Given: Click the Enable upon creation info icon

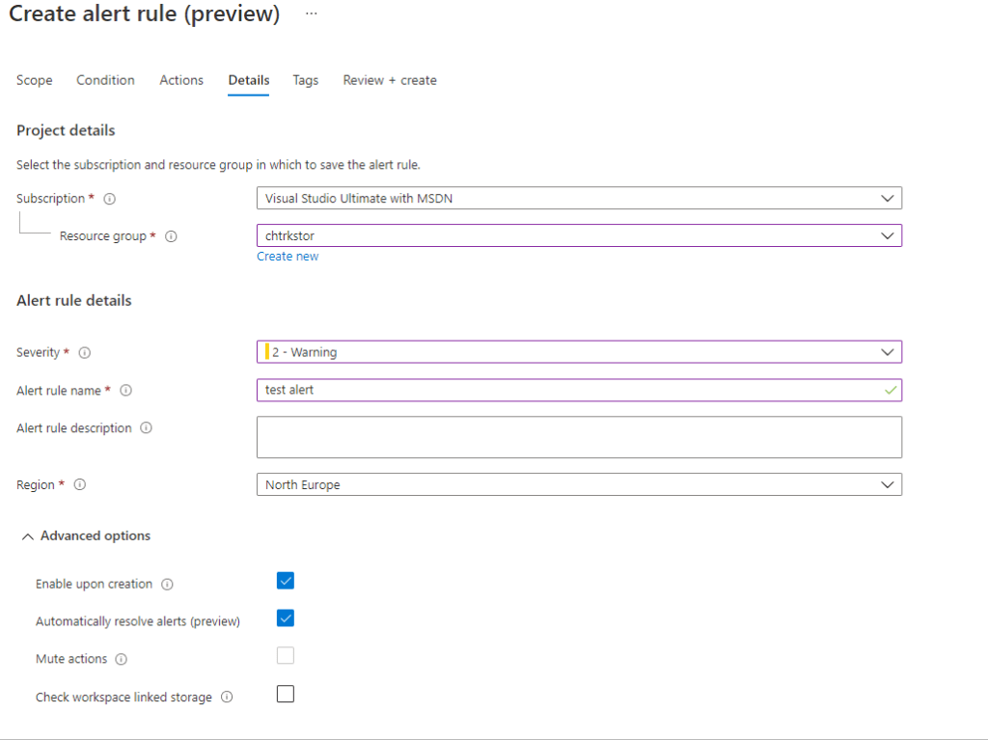Looking at the screenshot, I should tap(167, 585).
